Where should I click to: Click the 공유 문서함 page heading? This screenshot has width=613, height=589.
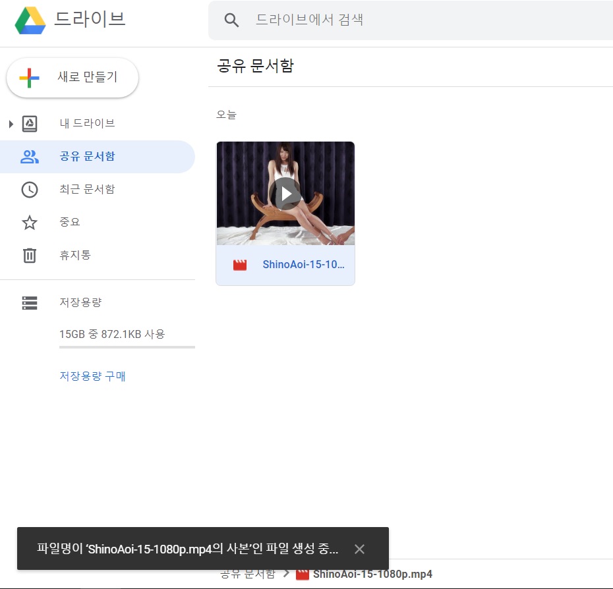pyautogui.click(x=255, y=66)
